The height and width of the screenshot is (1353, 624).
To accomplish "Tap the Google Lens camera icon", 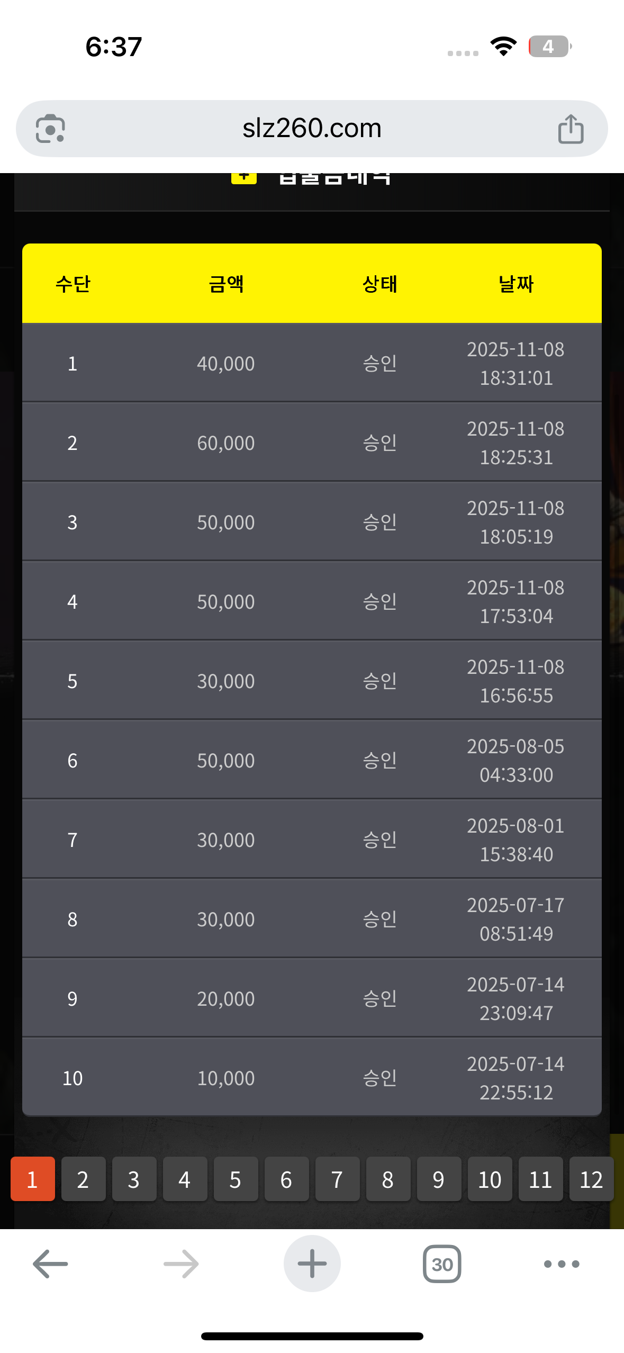I will coord(50,129).
